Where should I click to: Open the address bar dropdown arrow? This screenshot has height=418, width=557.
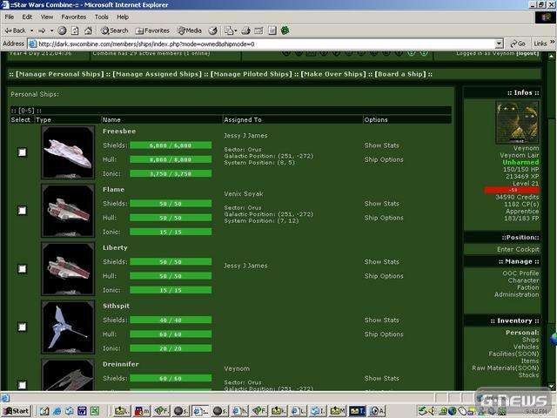pos(499,44)
